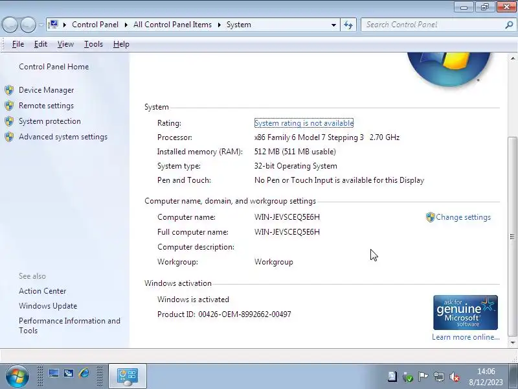Open the View menu

click(65, 44)
